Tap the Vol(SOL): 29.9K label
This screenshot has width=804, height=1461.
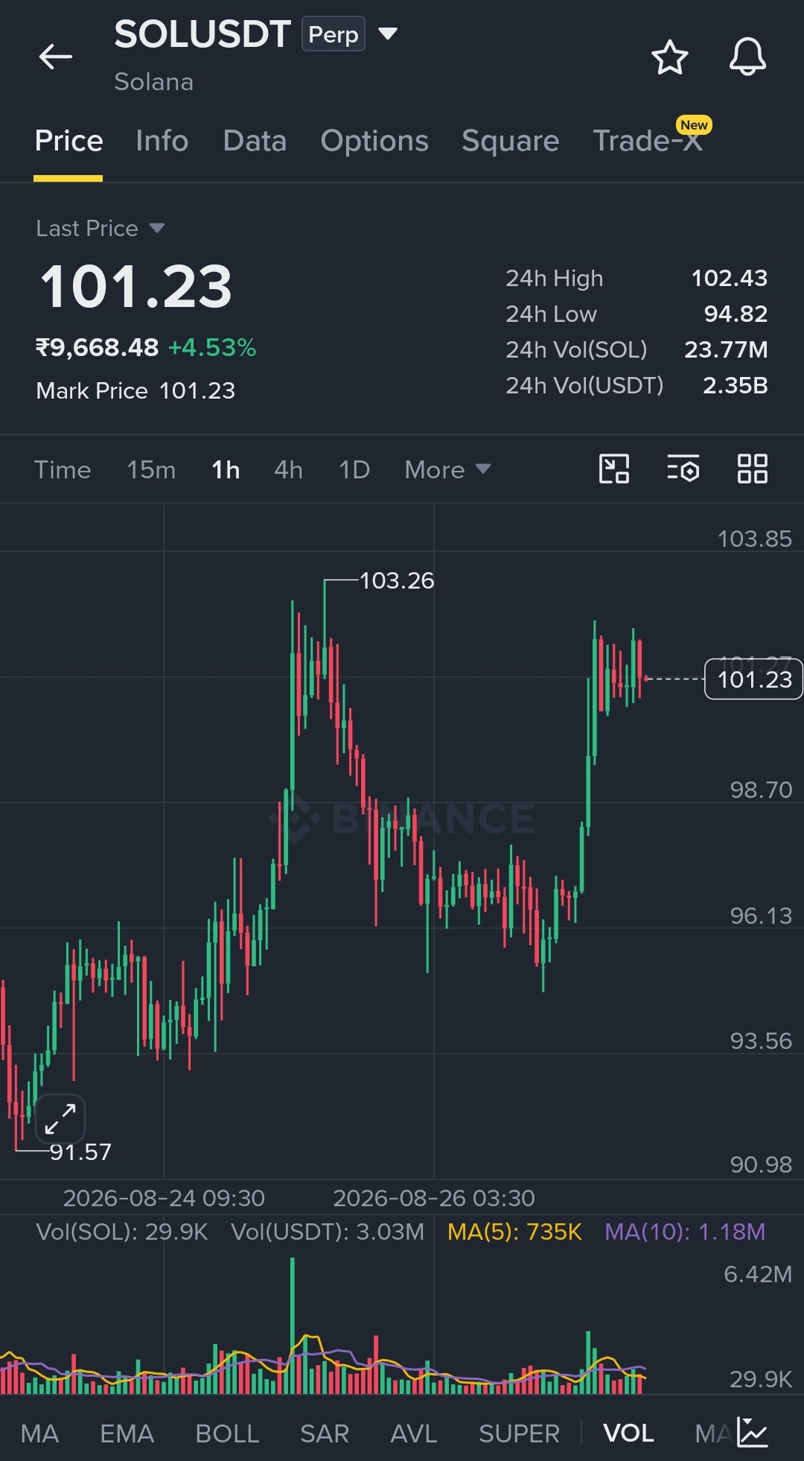[x=122, y=1232]
